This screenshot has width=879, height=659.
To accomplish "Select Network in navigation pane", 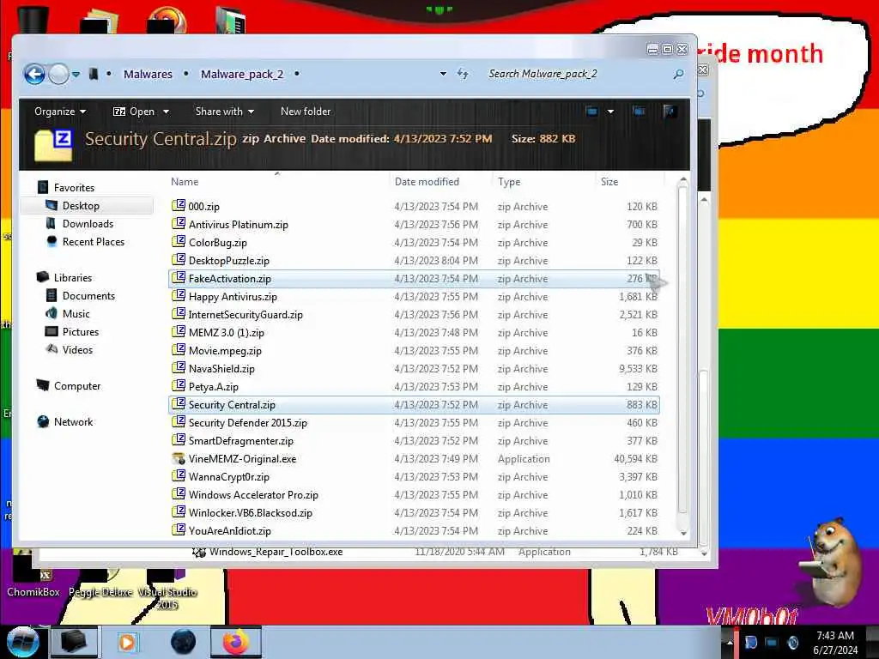I will [x=74, y=421].
